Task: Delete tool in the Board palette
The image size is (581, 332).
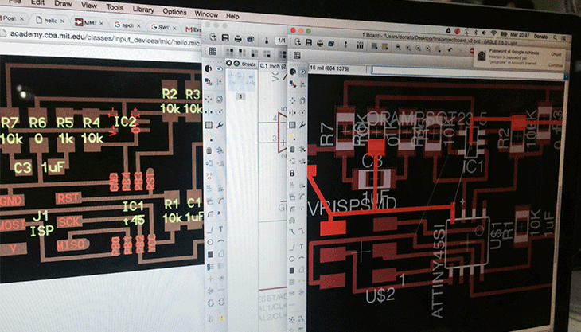Action: coord(292,150)
